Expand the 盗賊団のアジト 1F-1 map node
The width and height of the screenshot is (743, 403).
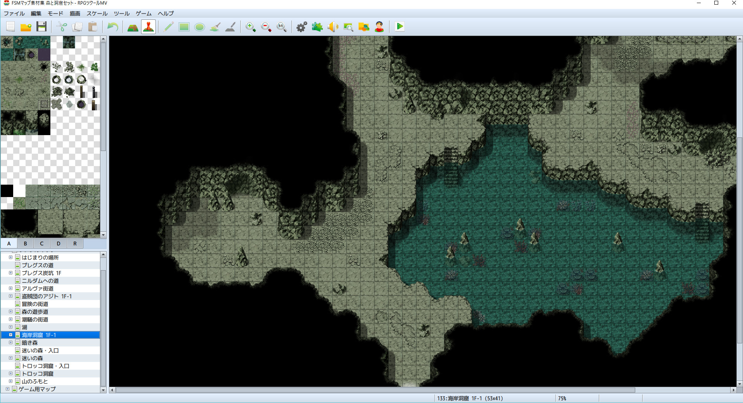point(11,296)
